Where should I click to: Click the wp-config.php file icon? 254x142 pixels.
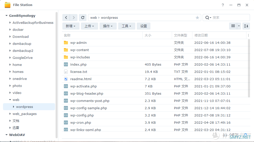(66, 115)
